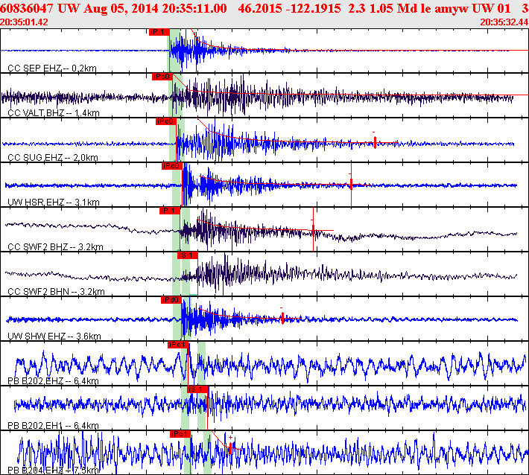The image size is (529, 475).
Task: Select the PB B204 EHZ station label
Action: tap(53, 470)
